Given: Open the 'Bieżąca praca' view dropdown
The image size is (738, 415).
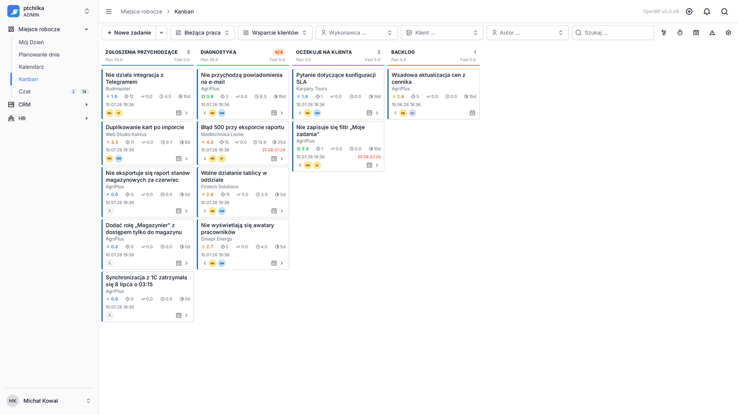Looking at the screenshot, I should [202, 33].
